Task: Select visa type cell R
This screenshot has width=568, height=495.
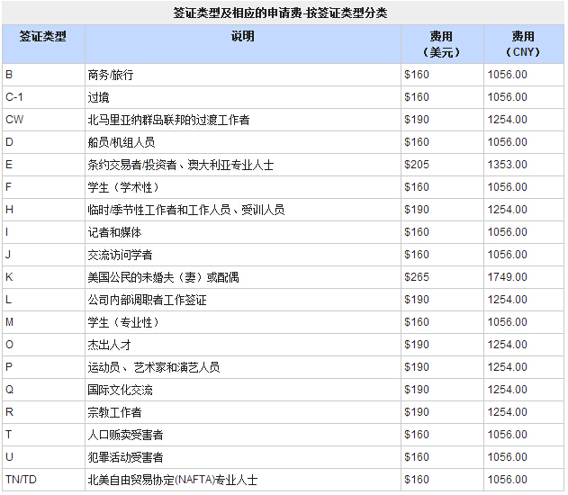Action: click(x=43, y=411)
